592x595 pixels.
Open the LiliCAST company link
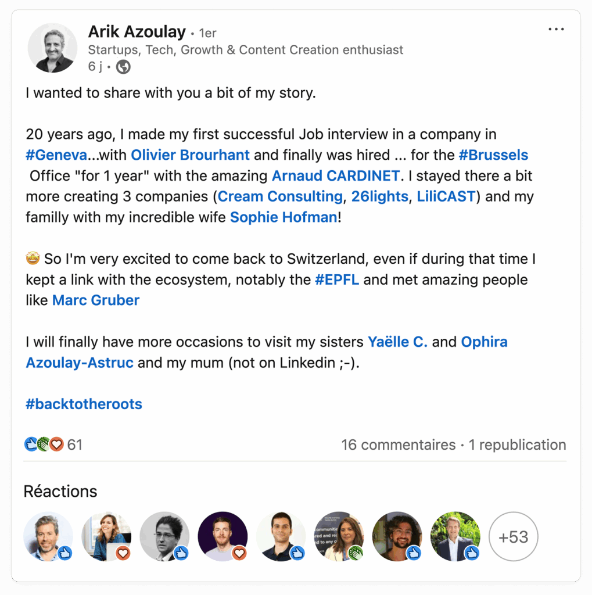pos(446,196)
